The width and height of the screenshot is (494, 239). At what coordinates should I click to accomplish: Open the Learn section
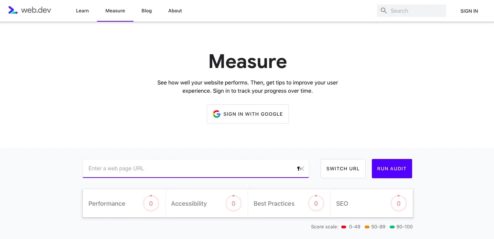coord(82,11)
